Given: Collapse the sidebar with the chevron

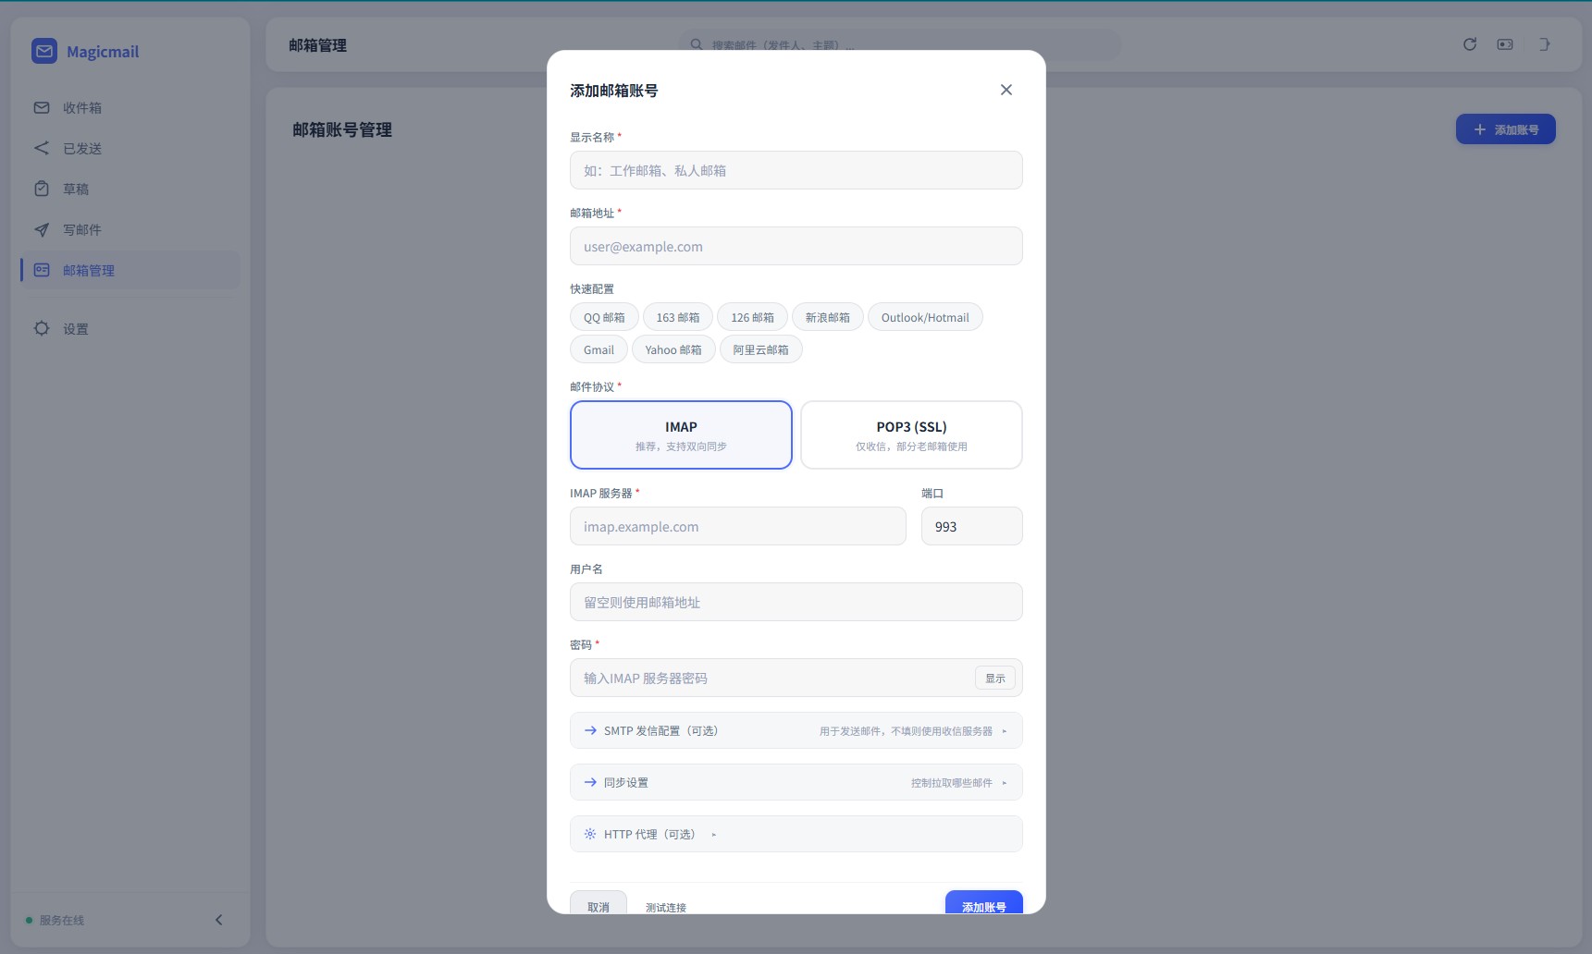Looking at the screenshot, I should pos(219,920).
